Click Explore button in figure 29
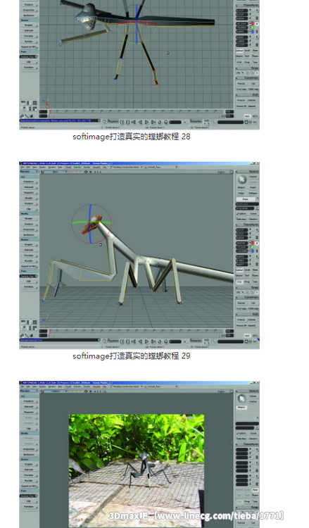 pos(241,214)
